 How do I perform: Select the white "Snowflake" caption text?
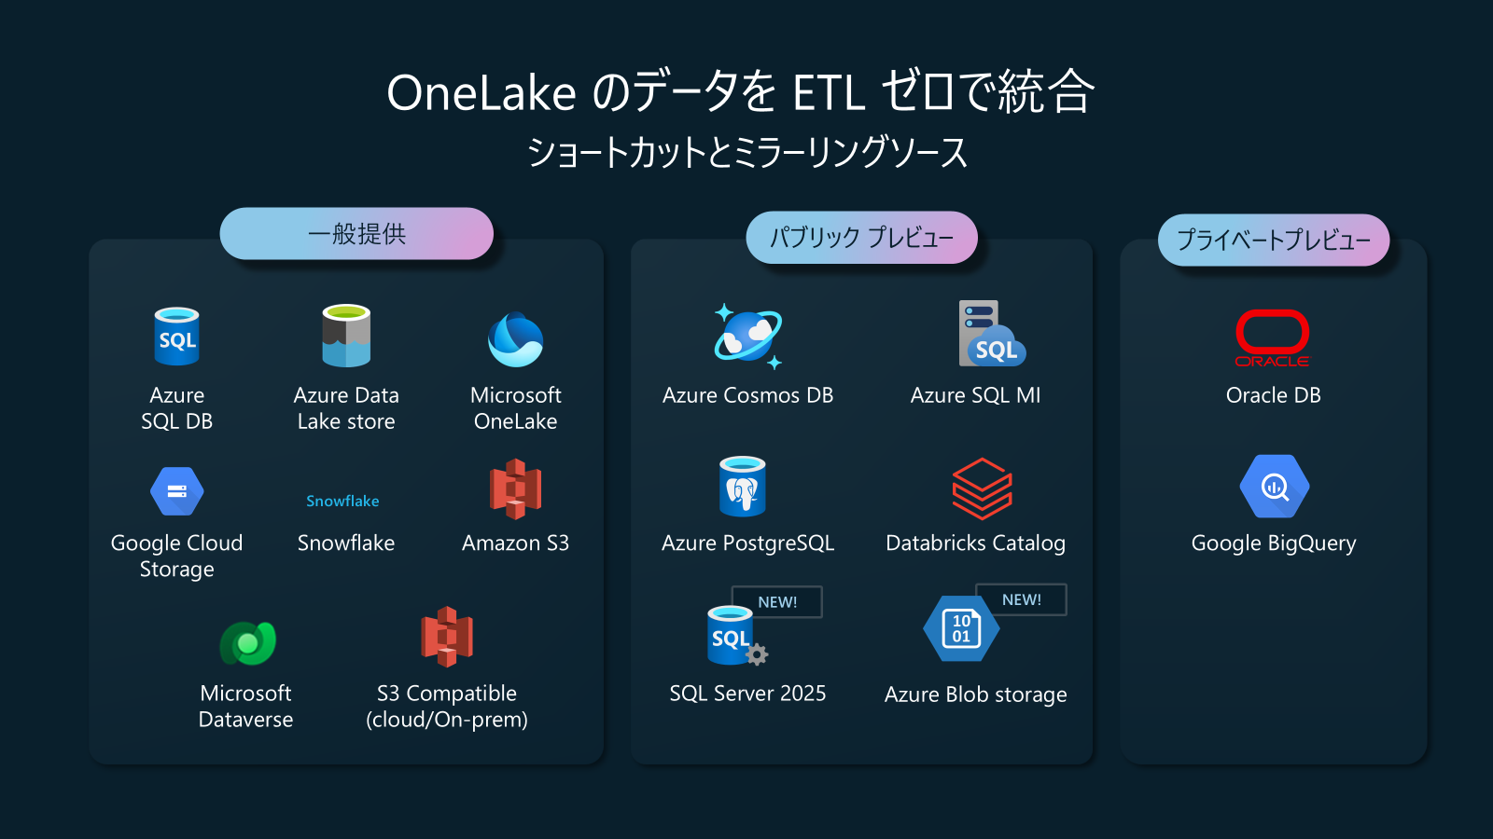pos(346,543)
